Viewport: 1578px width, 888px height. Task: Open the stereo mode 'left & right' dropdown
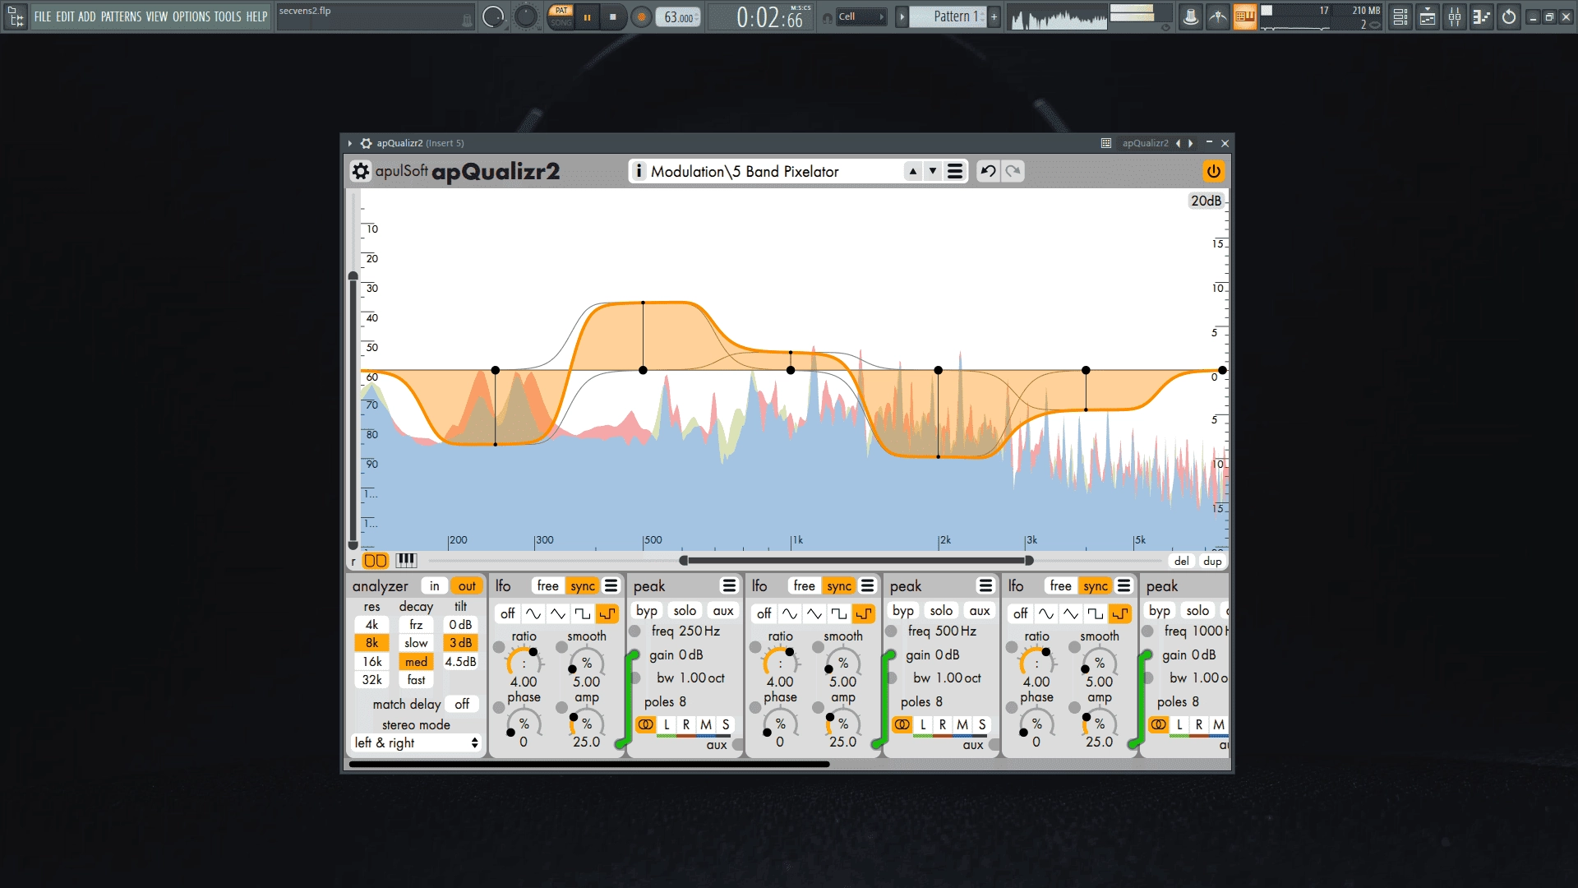[416, 742]
